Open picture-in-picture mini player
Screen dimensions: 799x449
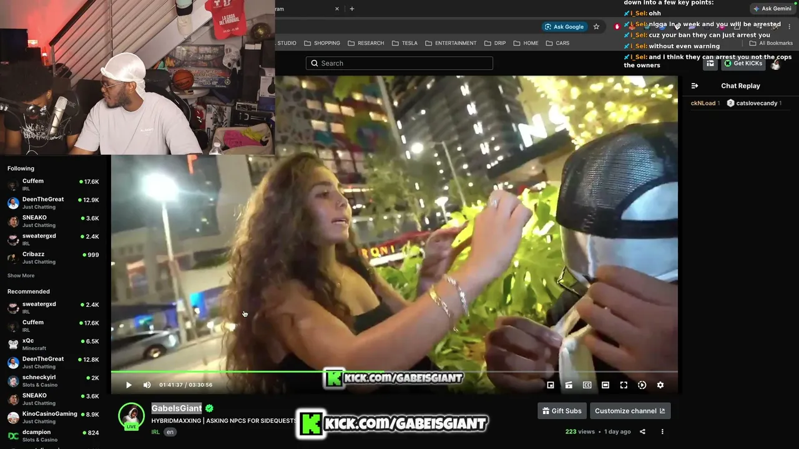click(551, 385)
